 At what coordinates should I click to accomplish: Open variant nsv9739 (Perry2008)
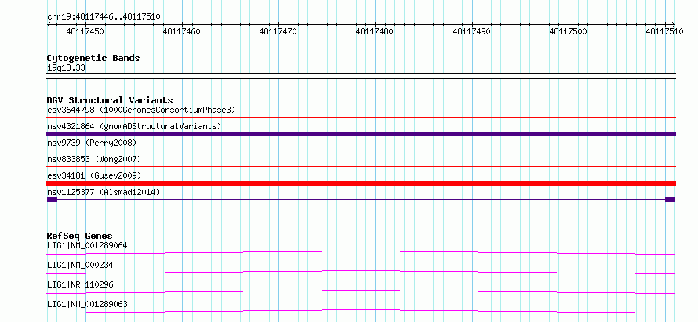click(92, 143)
